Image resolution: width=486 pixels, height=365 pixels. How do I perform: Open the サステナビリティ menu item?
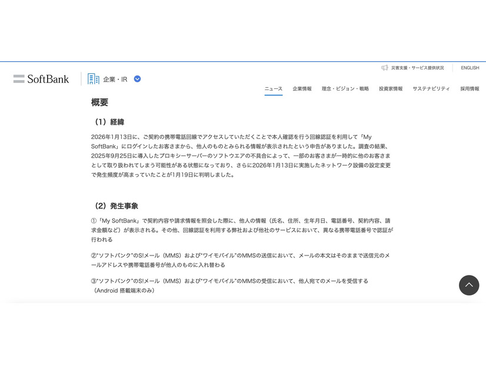pos(431,88)
